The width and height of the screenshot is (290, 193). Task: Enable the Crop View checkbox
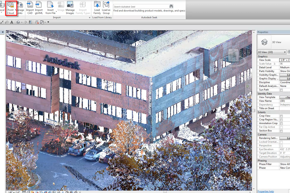click(281, 116)
